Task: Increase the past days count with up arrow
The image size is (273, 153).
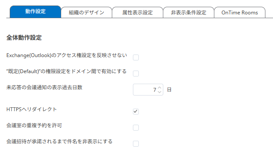Action: [159, 87]
